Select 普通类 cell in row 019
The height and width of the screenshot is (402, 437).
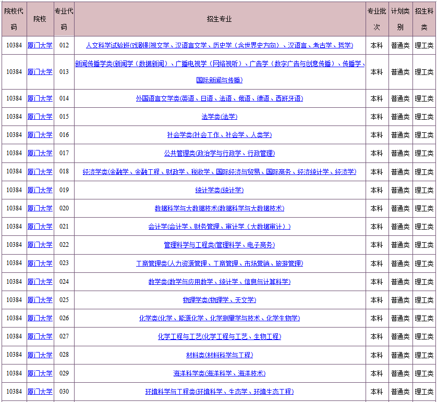pyautogui.click(x=400, y=190)
